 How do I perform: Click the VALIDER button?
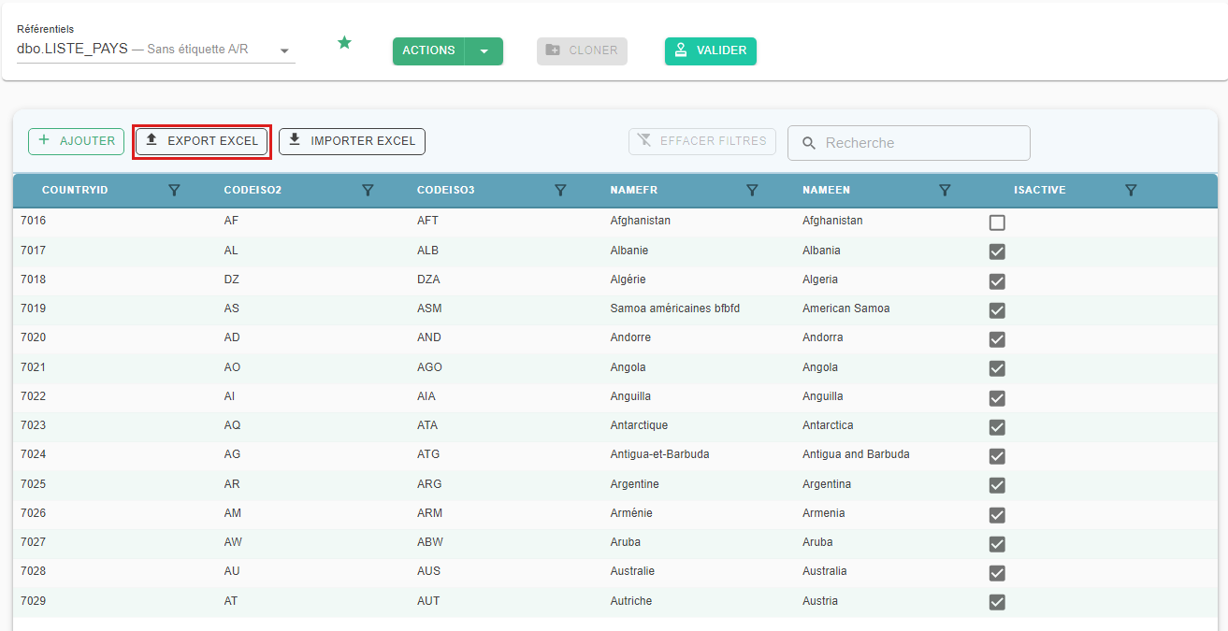click(x=711, y=51)
